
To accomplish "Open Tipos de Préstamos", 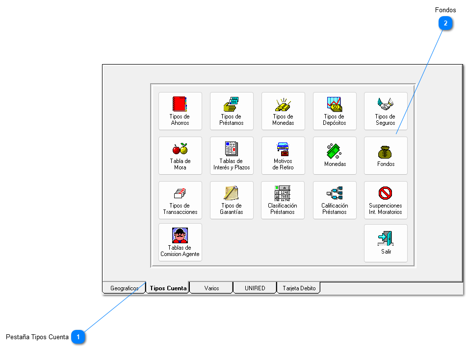I will click(232, 111).
